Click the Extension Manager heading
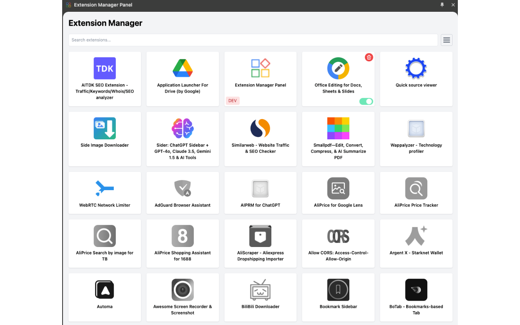 (105, 23)
